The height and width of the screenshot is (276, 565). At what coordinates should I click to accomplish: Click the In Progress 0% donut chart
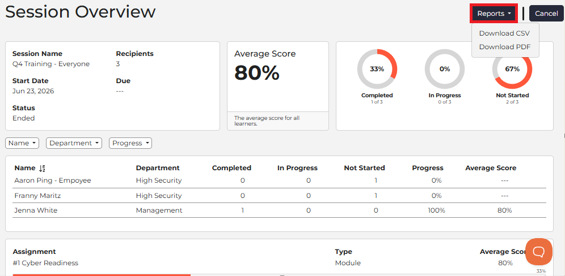tap(445, 69)
